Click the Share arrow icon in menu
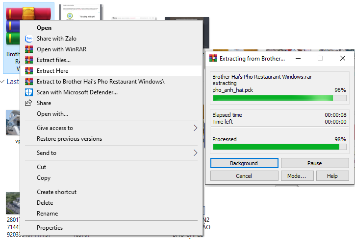Image resolution: width=355 pixels, height=239 pixels. pos(28,103)
